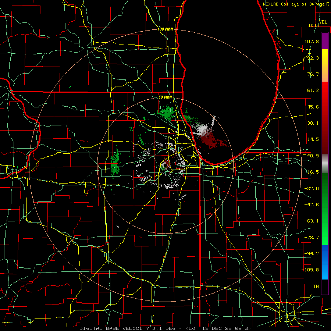Select the 14.5 scale value
This screenshot has height=331, width=331.
point(313,139)
